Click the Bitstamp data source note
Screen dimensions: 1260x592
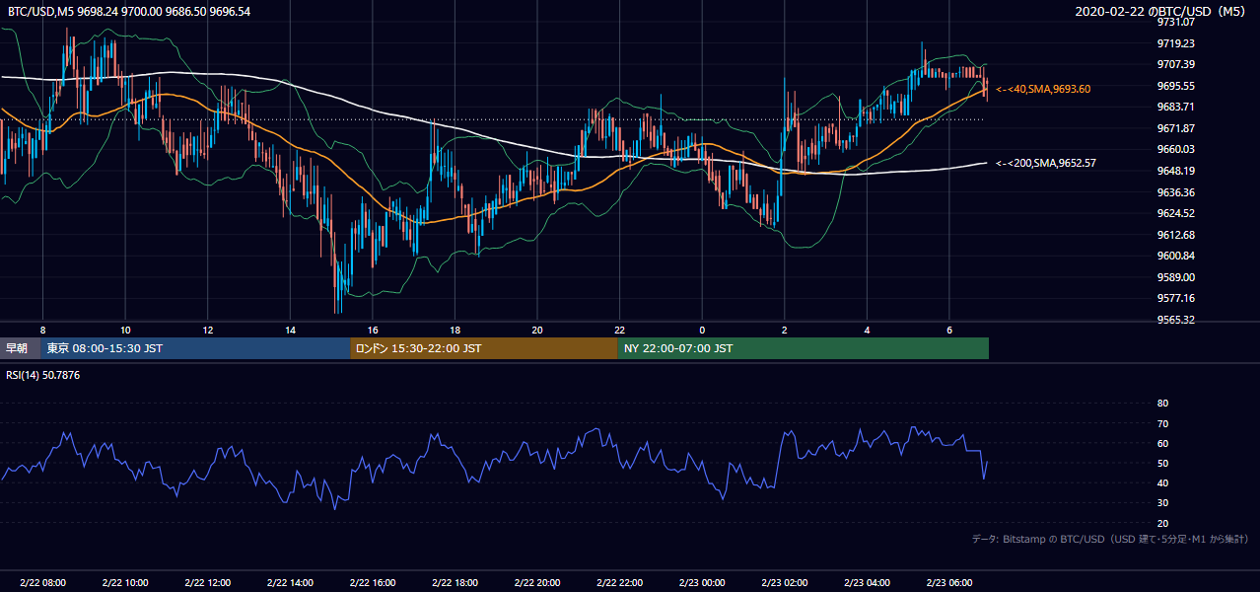(x=1110, y=539)
